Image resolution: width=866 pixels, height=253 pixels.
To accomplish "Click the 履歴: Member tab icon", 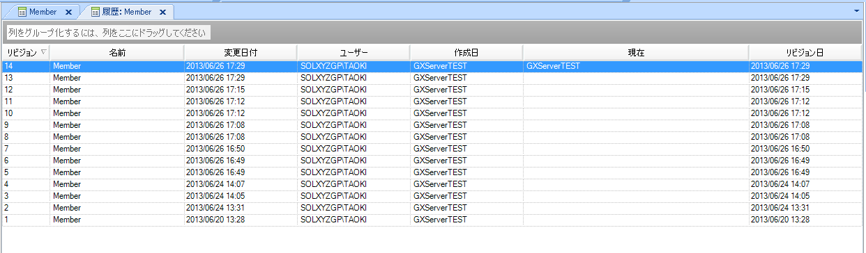I will point(96,12).
